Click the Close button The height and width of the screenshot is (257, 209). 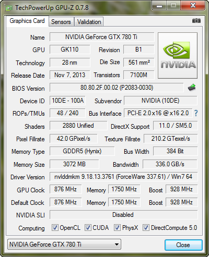pyautogui.click(x=183, y=245)
